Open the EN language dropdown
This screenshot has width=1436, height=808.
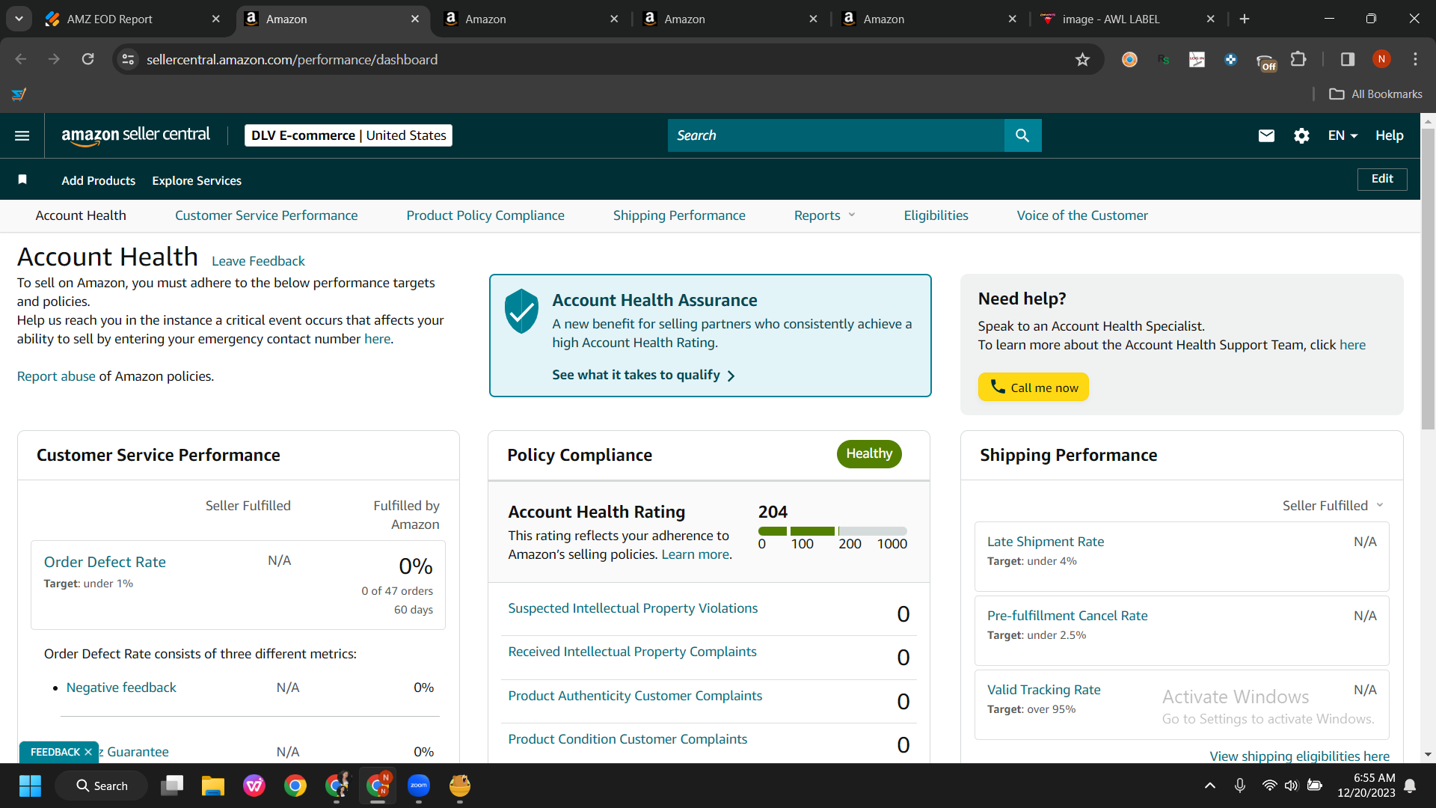[1343, 135]
